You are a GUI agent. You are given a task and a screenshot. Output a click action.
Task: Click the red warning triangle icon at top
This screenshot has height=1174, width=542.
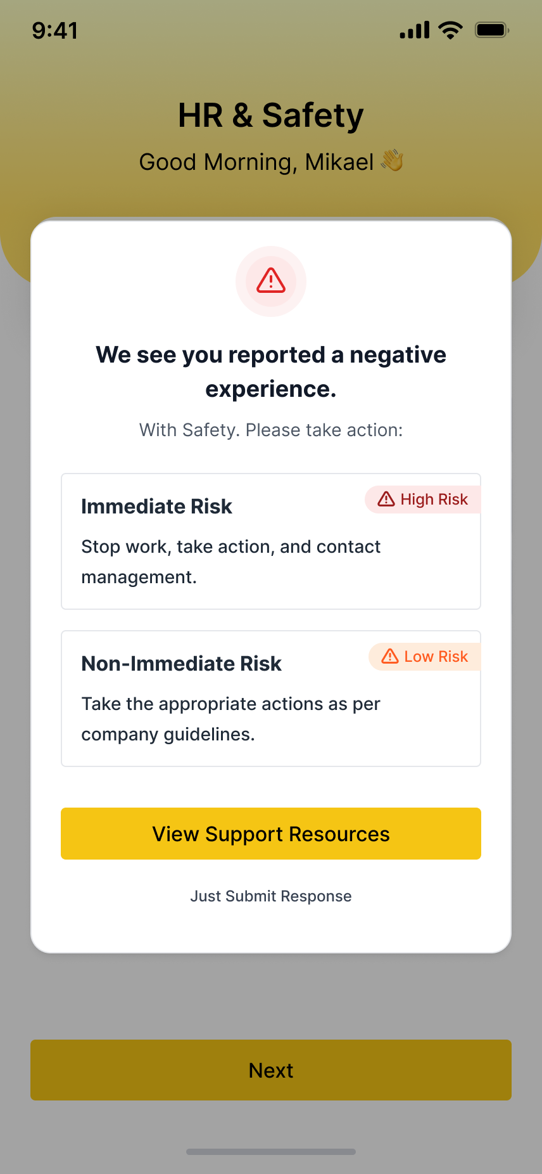[271, 280]
